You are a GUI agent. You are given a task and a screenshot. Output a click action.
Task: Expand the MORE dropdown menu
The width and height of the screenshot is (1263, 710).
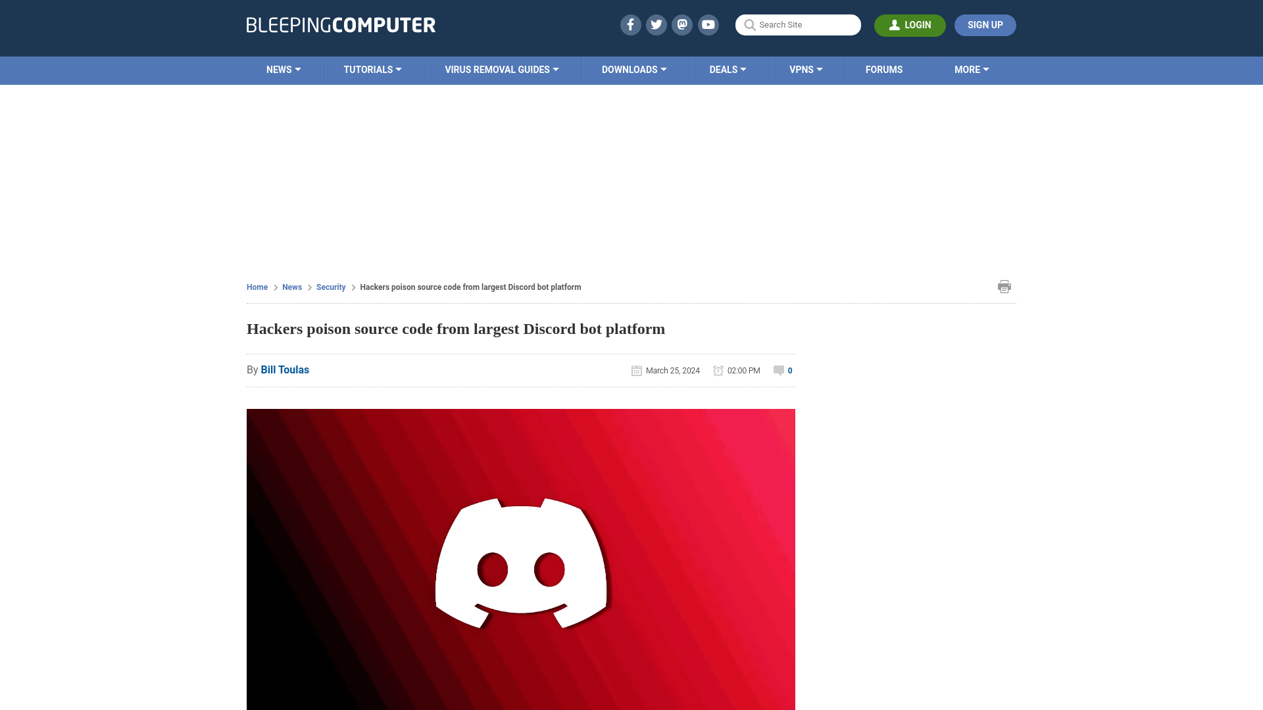pos(971,69)
